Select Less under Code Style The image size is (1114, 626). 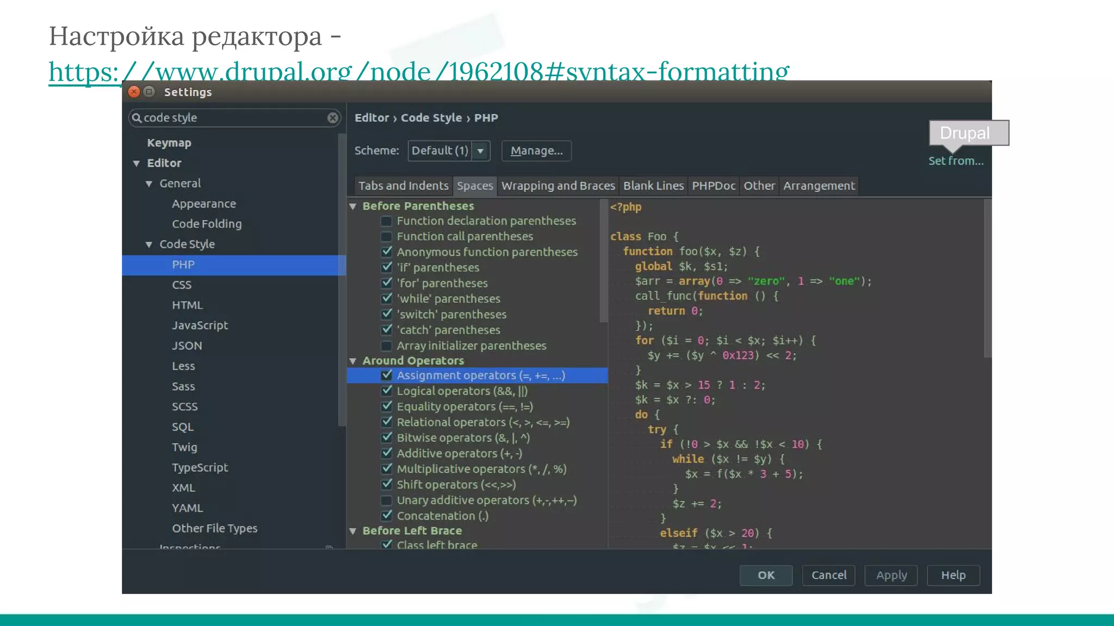[x=183, y=366]
